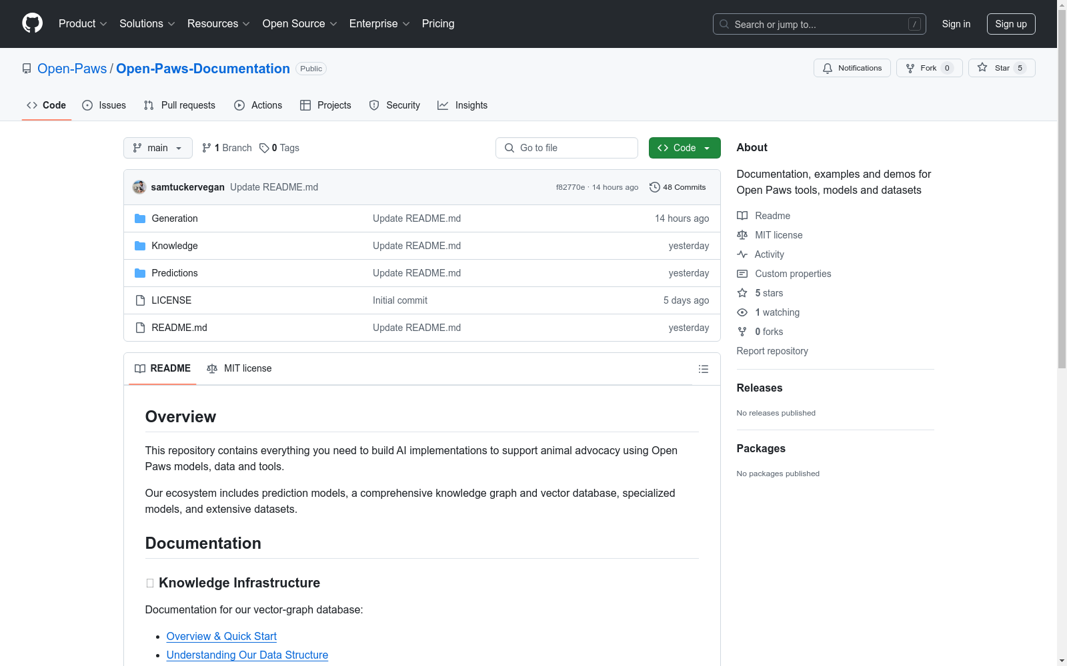Click the LICENSE file icon

[140, 300]
